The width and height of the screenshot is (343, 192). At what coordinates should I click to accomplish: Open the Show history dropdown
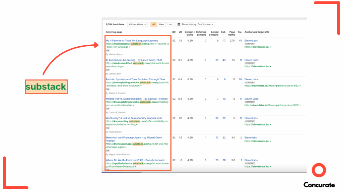click(x=195, y=24)
